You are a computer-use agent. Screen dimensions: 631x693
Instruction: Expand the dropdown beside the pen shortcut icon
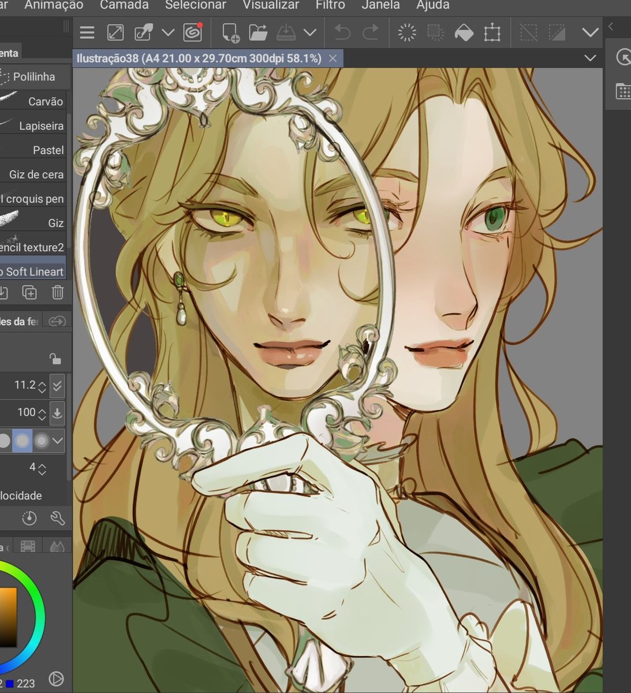(168, 32)
